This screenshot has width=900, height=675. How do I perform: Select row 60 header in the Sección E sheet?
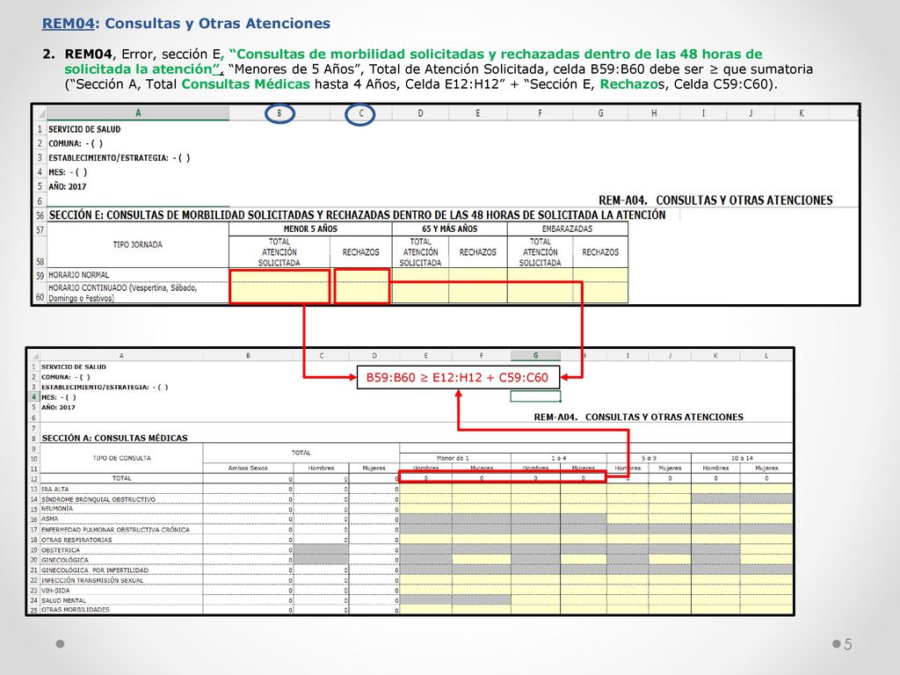[40, 294]
